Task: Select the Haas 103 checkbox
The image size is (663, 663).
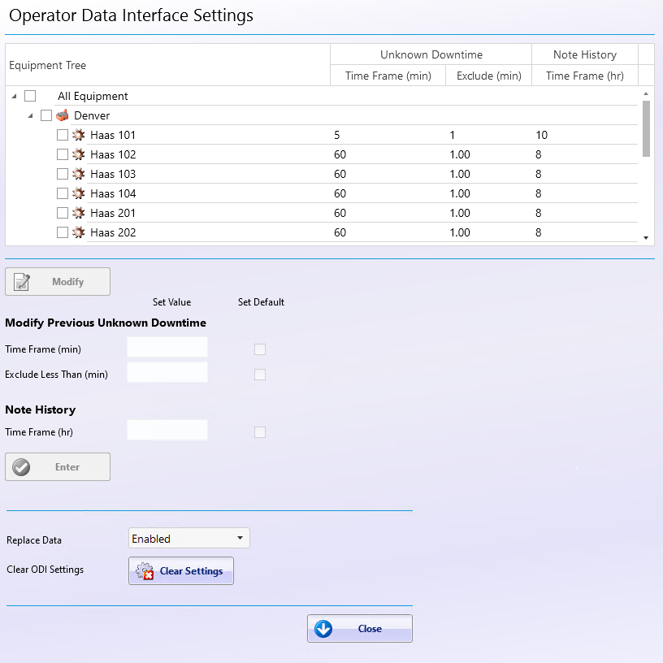Action: coord(62,174)
